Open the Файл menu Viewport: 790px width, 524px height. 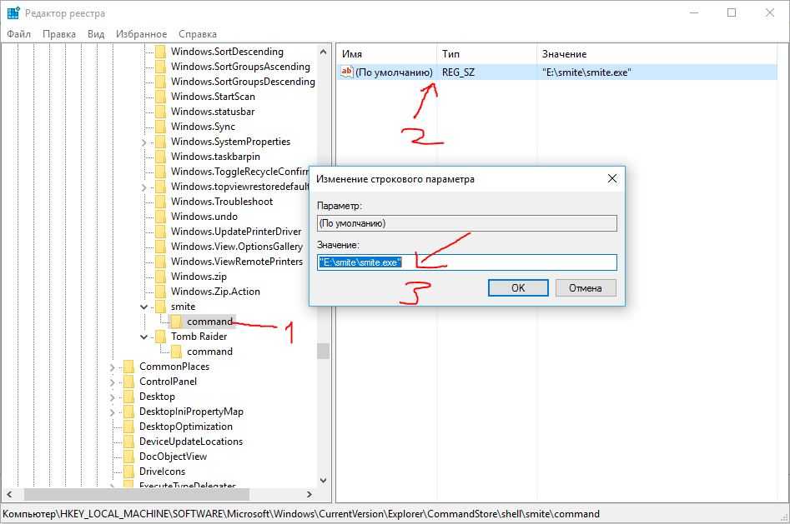coord(18,34)
